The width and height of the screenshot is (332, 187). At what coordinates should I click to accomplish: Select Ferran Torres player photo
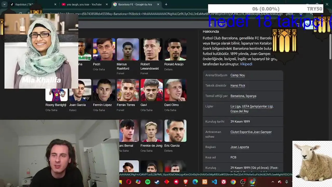[128, 90]
